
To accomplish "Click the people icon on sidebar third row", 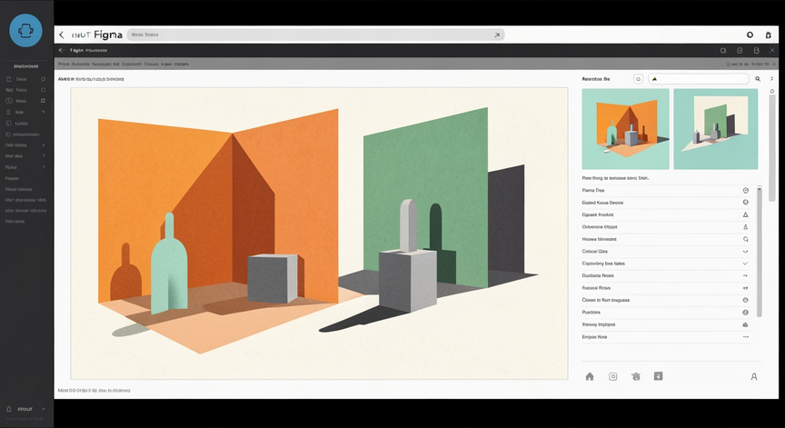I will point(43,101).
